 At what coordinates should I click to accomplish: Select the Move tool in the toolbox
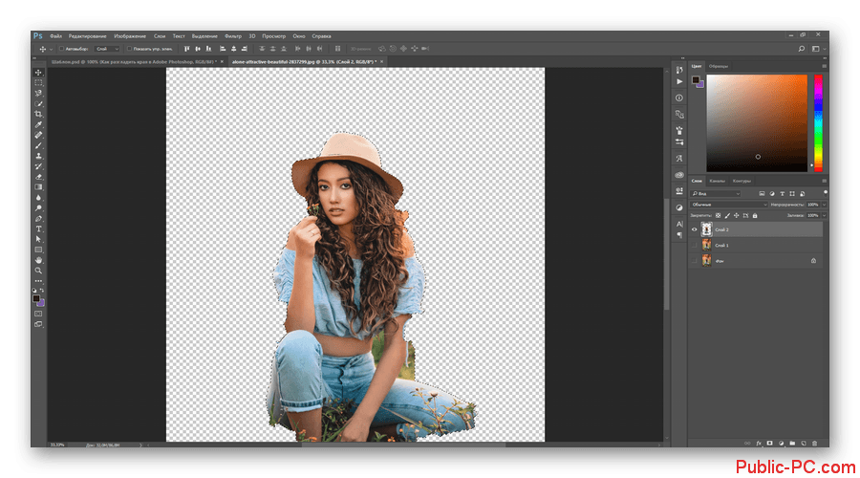click(39, 73)
